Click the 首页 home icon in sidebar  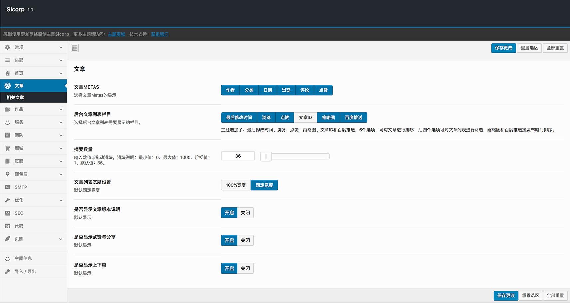tap(7, 73)
